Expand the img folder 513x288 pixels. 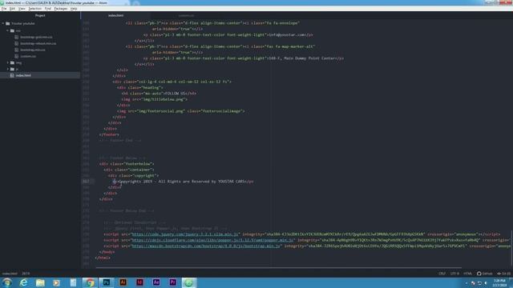[8, 62]
